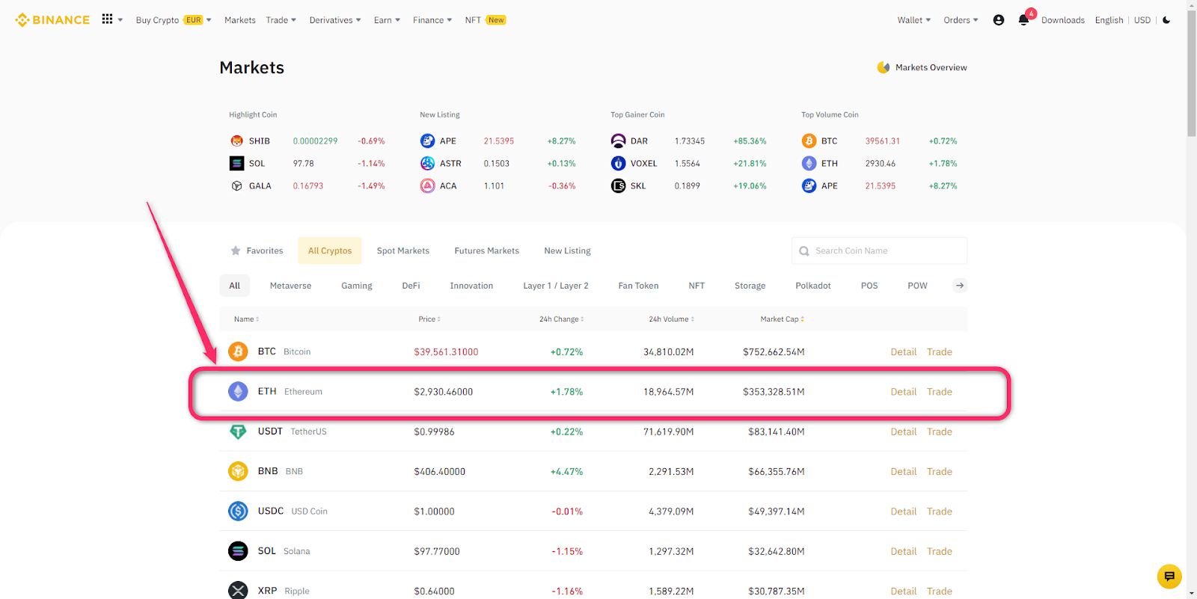Switch to the Futures Markets tab
Screen dimensions: 1197x599
(x=487, y=251)
